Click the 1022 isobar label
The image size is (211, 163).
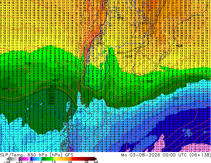pyautogui.click(x=150, y=81)
